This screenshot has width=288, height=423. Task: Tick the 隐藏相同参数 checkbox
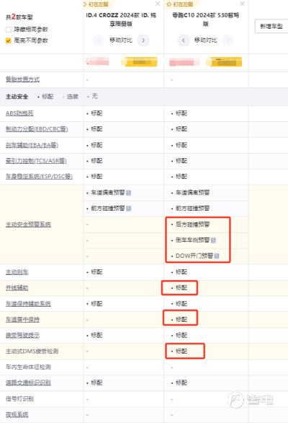[9, 30]
